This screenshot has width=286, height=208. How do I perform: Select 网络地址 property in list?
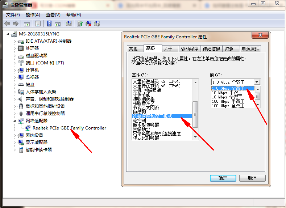[162, 129]
